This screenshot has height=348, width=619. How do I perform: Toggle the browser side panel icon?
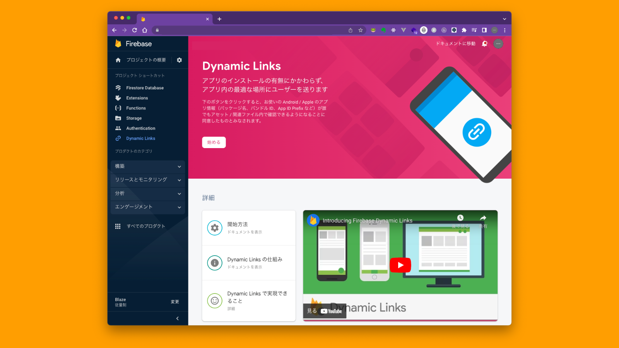click(484, 30)
